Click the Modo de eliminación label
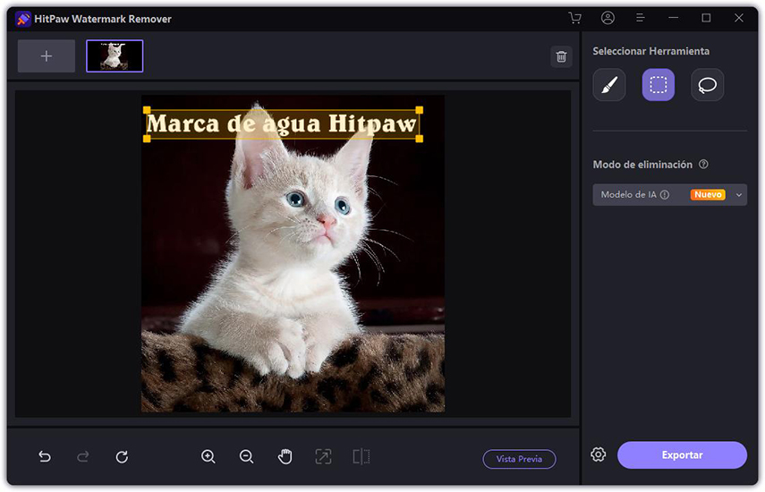This screenshot has height=492, width=765. pyautogui.click(x=642, y=165)
